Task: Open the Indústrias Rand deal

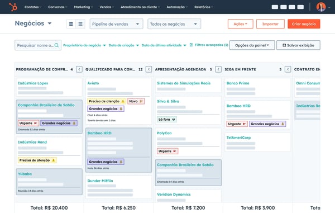Action: pos(32,142)
